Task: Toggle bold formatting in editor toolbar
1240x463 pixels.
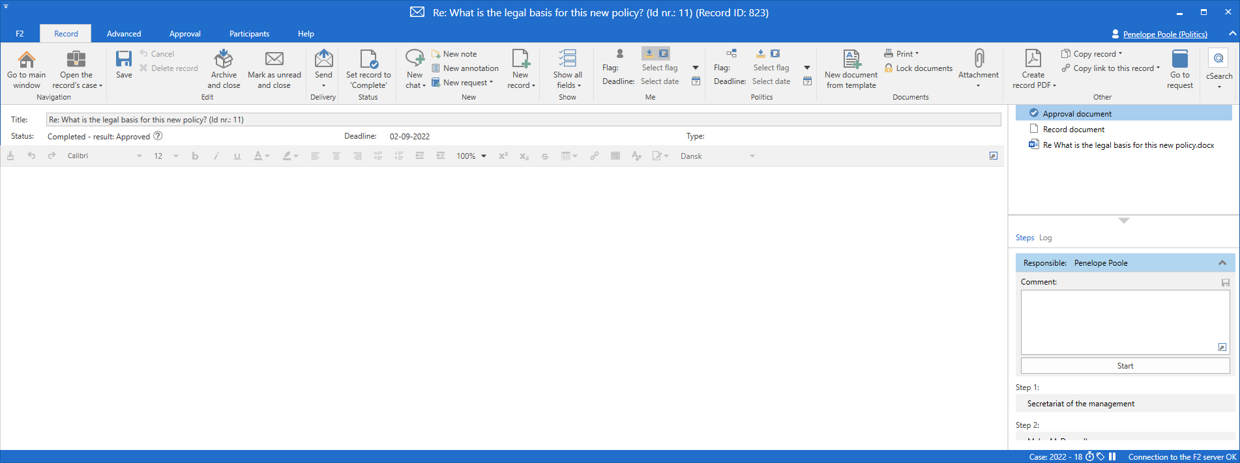Action: [195, 156]
